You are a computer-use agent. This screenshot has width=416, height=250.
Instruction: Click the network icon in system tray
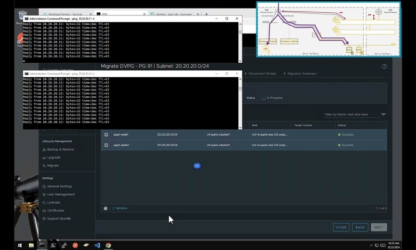377,246
